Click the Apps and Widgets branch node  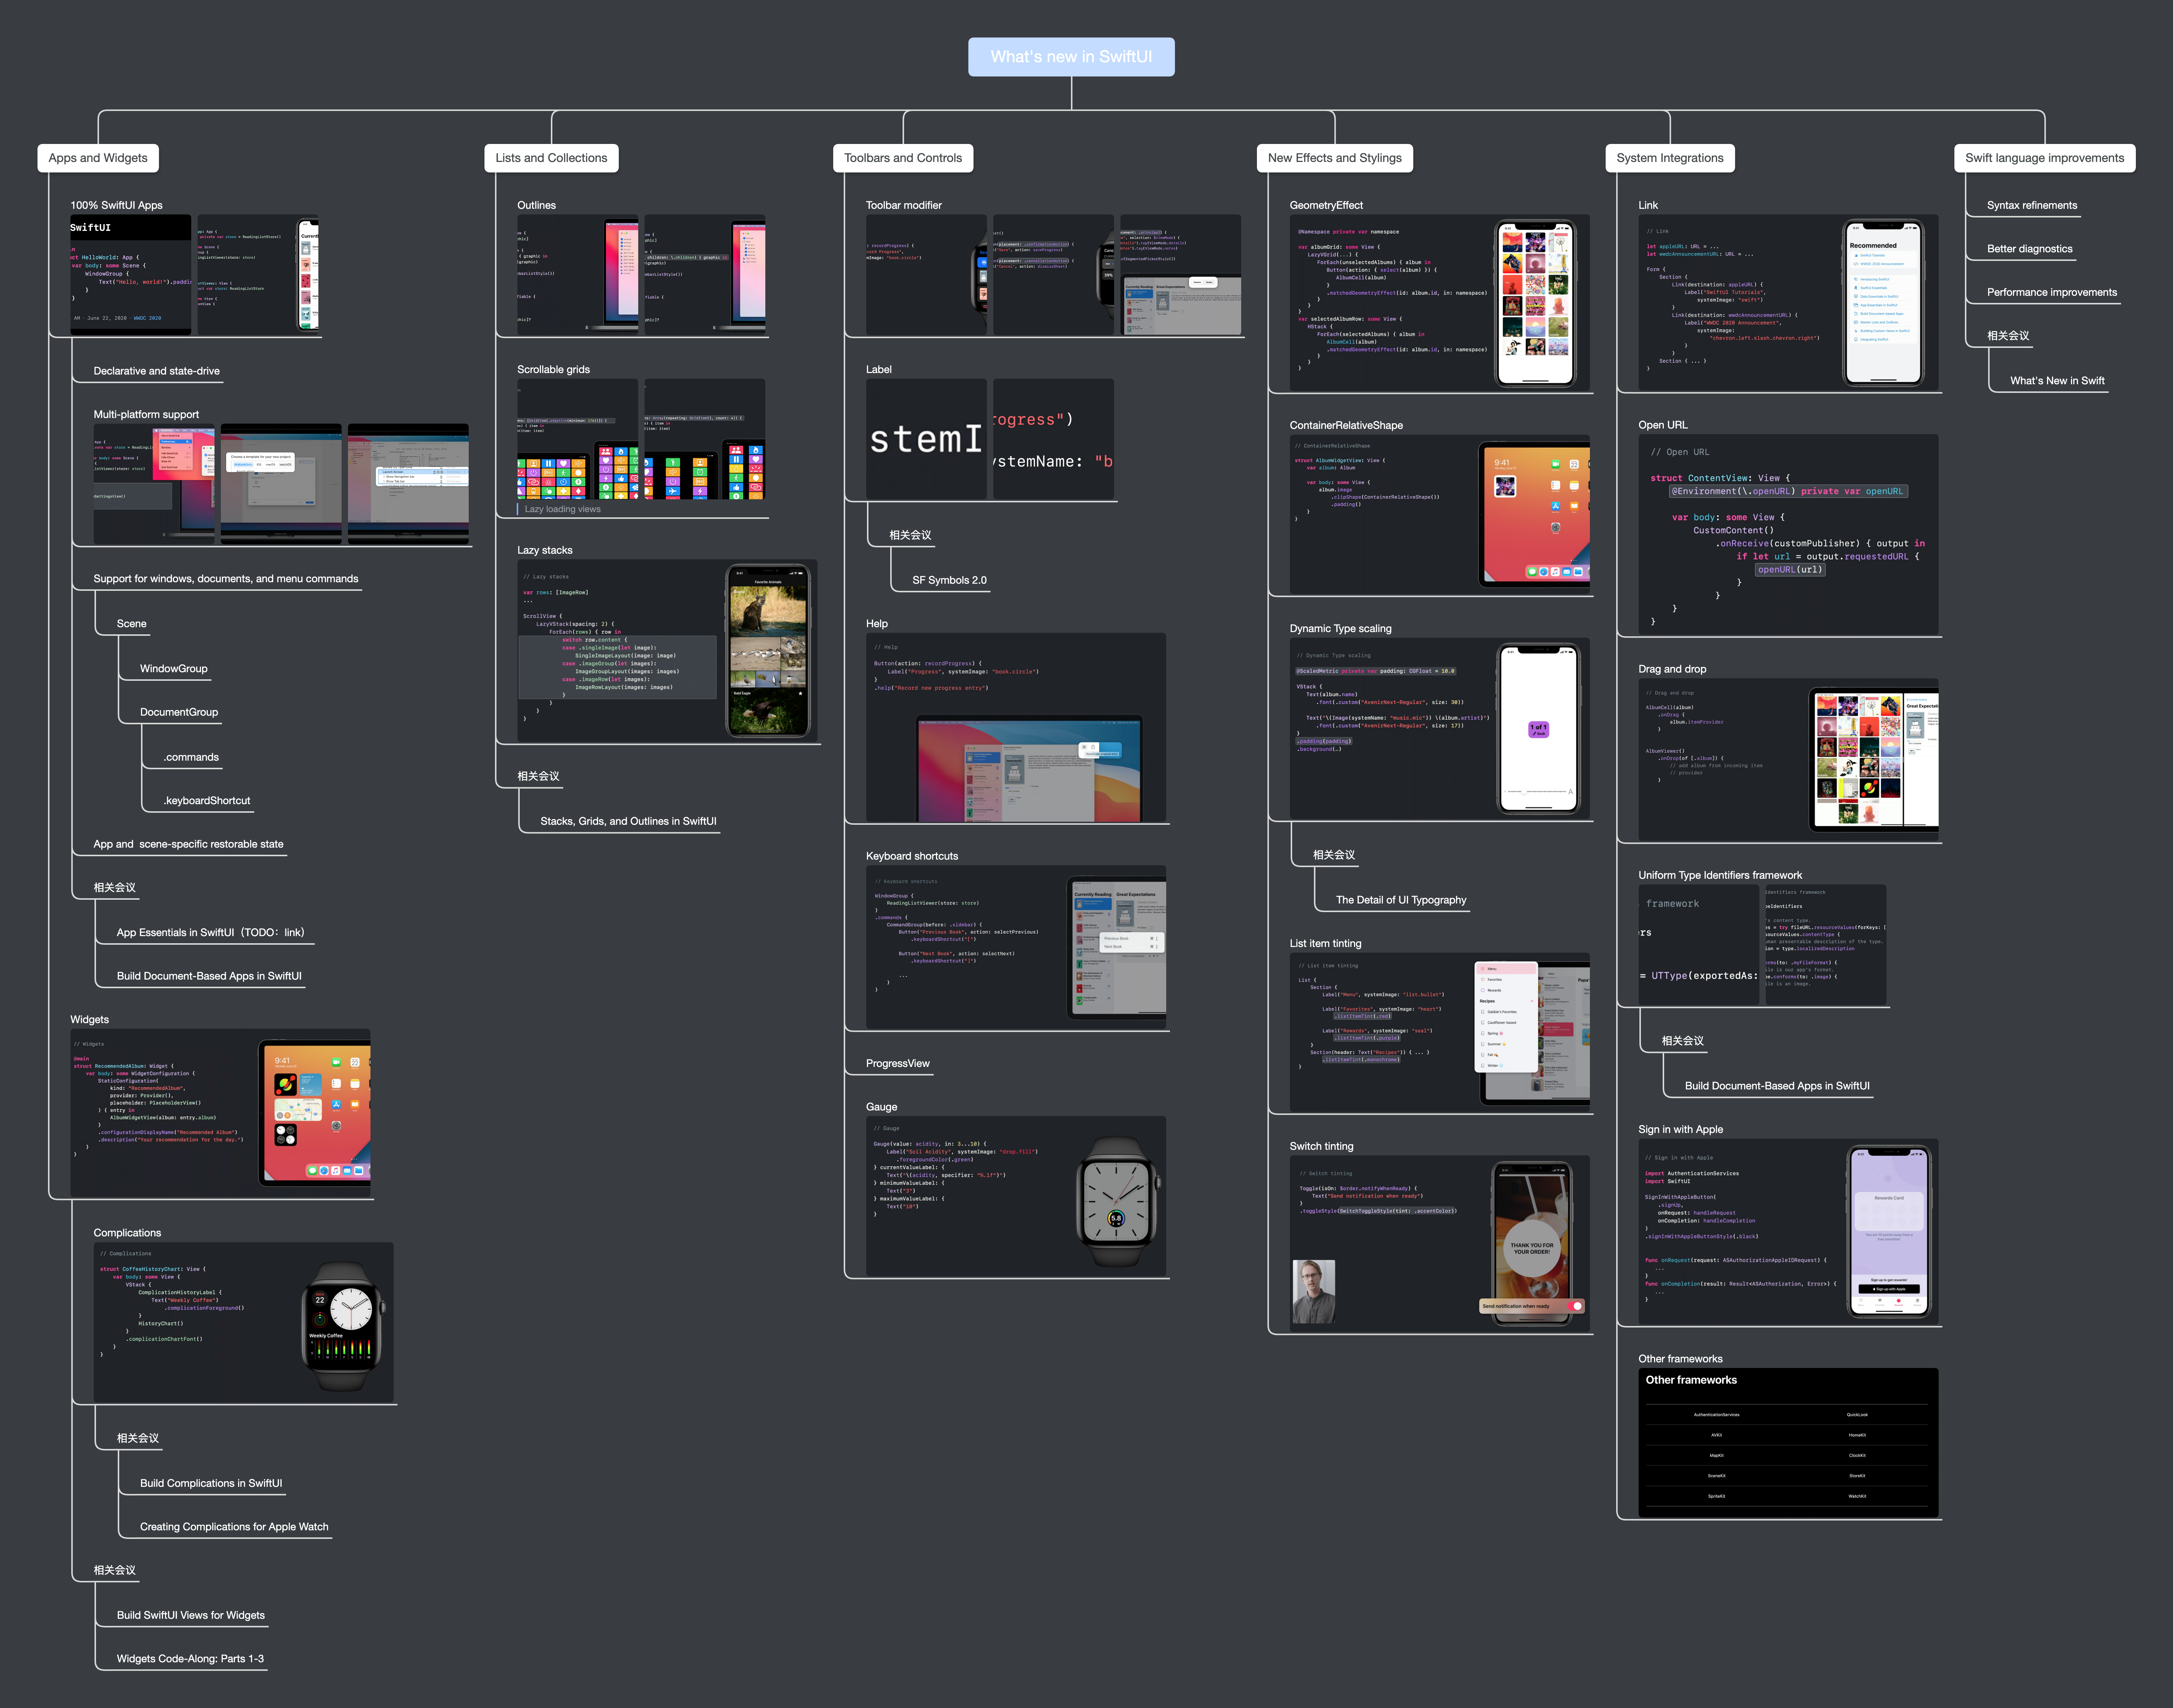coord(98,158)
